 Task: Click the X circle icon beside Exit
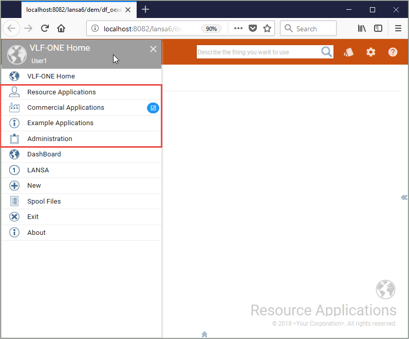pos(14,216)
